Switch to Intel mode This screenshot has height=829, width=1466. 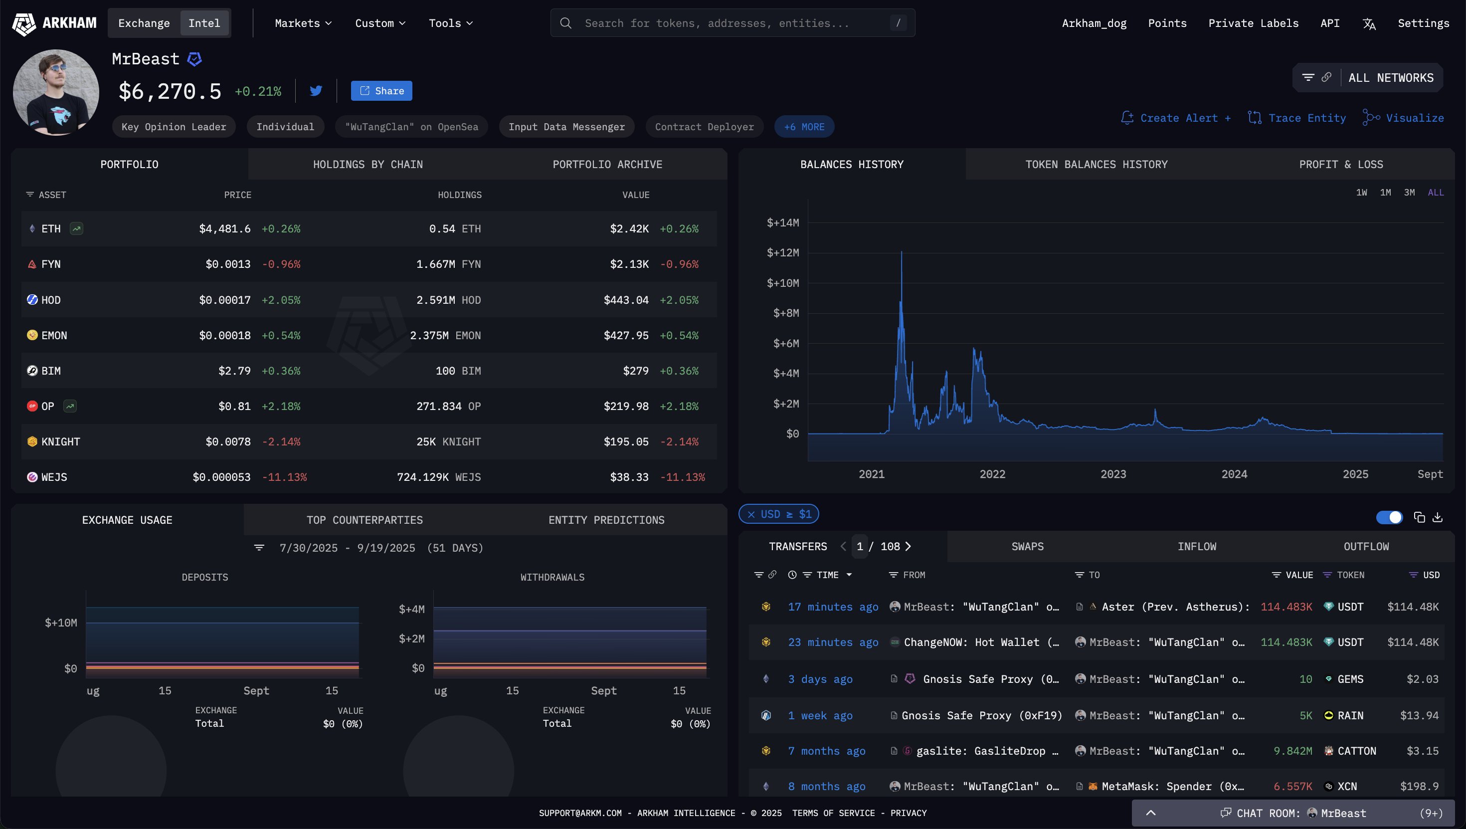[204, 23]
